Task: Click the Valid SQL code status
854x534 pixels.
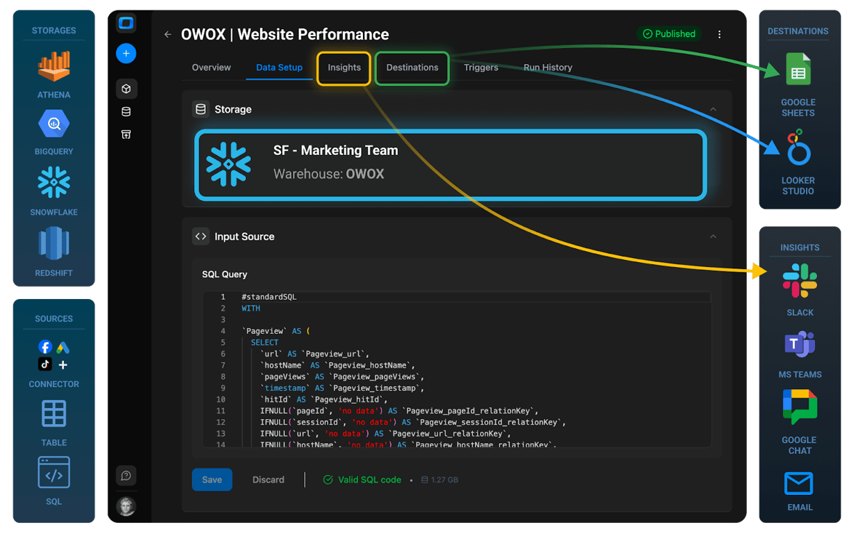Action: tap(362, 480)
